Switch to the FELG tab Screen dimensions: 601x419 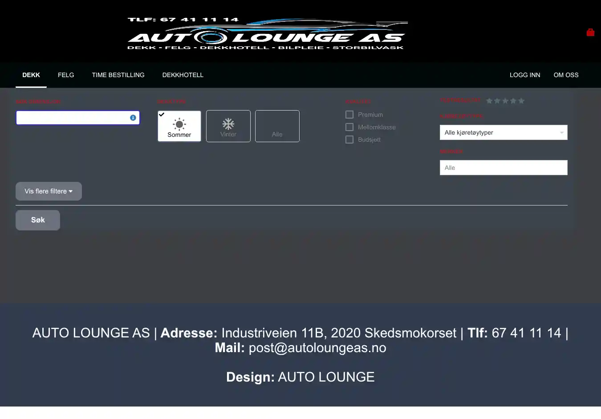point(66,75)
